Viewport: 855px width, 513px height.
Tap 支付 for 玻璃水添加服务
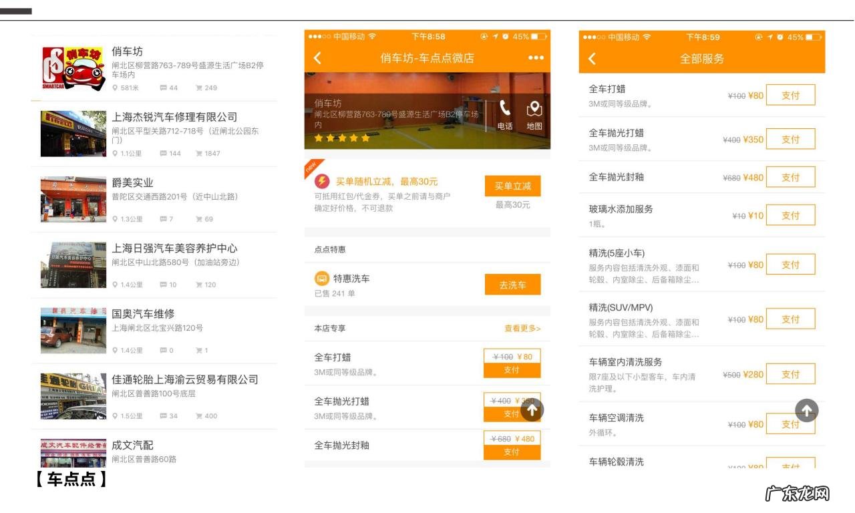click(791, 214)
